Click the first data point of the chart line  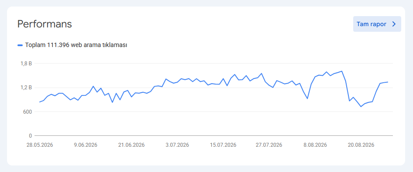pyautogui.click(x=39, y=102)
